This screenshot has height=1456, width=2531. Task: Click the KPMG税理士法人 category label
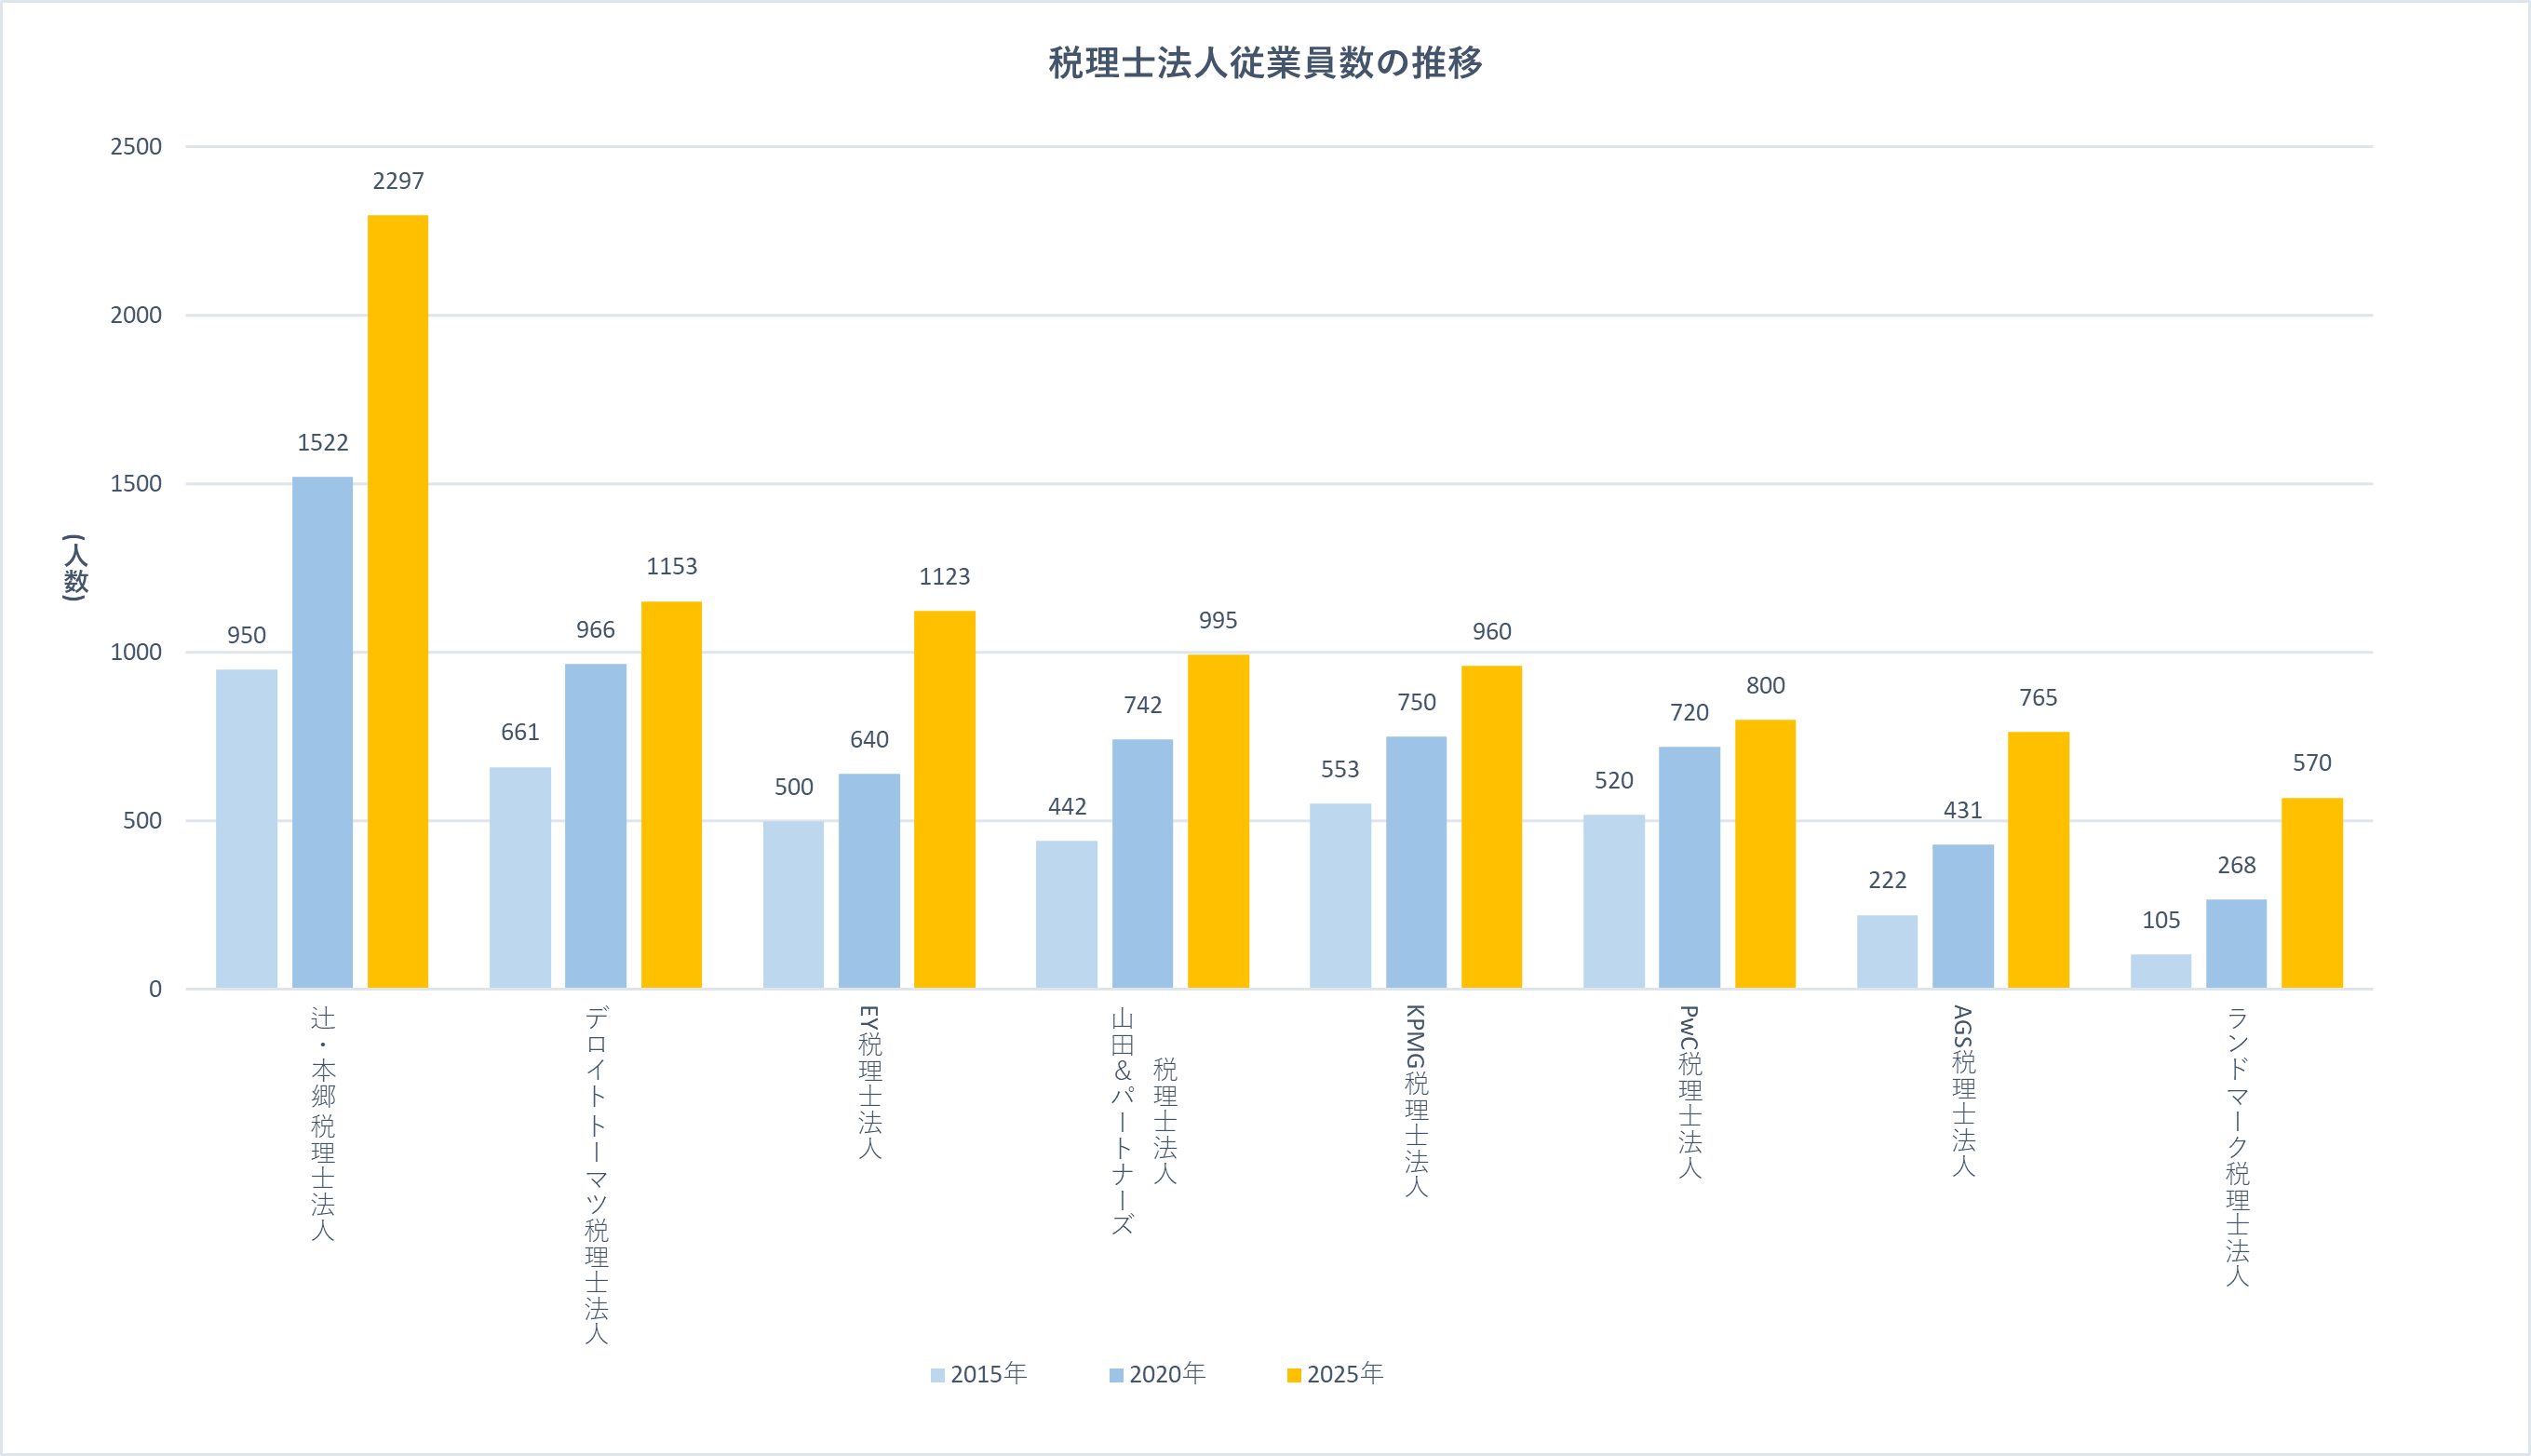tap(1417, 1100)
